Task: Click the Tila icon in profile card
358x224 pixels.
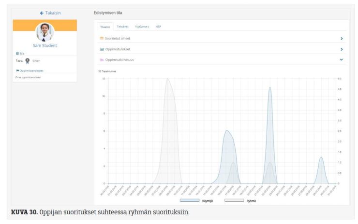Action: pyautogui.click(x=17, y=53)
